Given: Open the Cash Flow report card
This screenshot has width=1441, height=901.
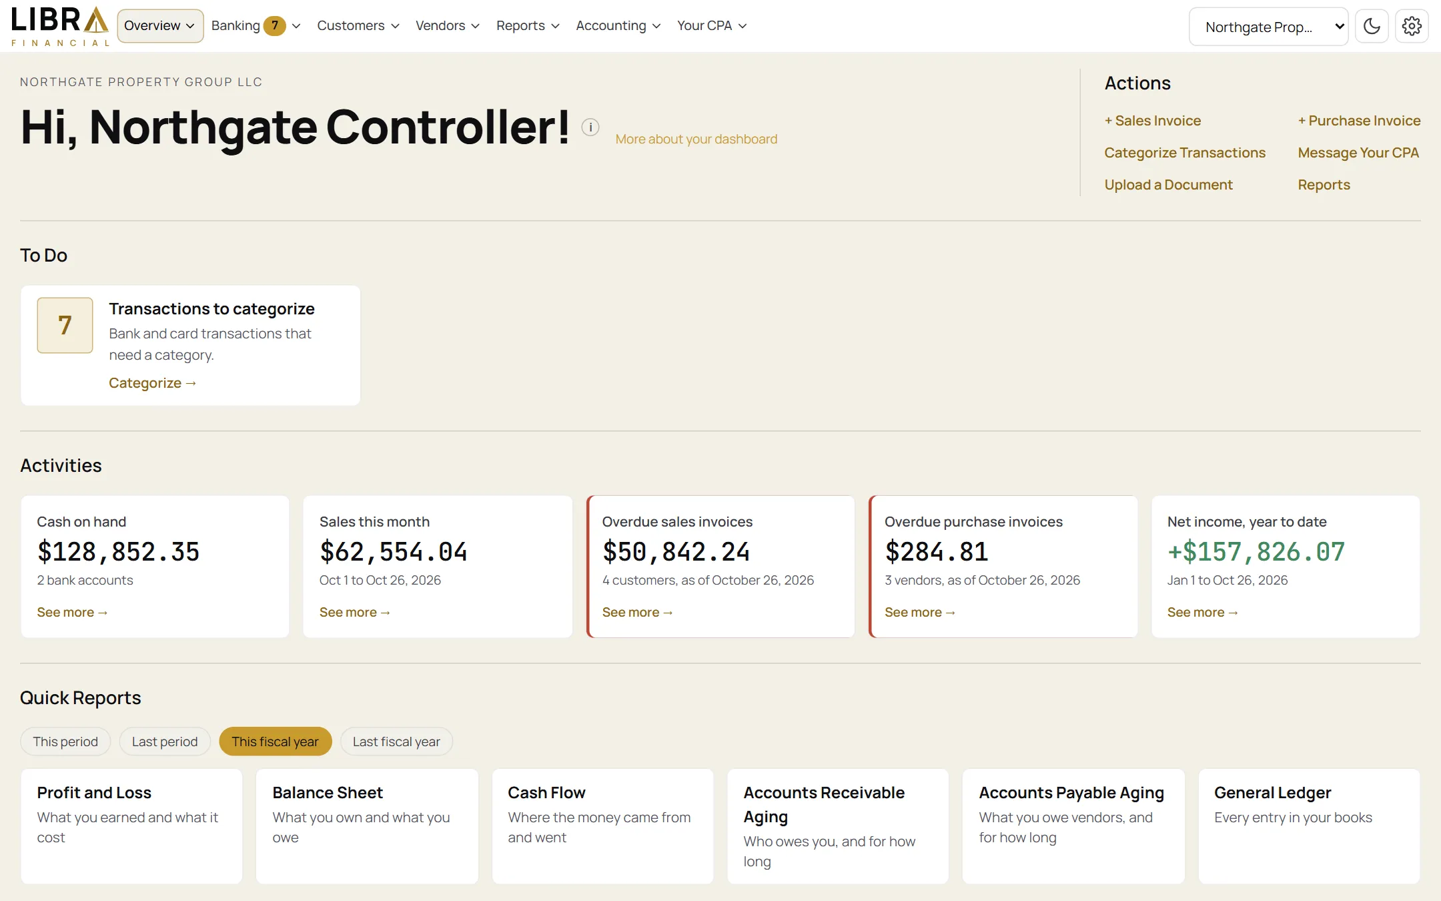Looking at the screenshot, I should (x=603, y=826).
